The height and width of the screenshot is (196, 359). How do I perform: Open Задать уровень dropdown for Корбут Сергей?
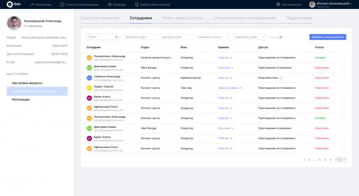coord(230,88)
